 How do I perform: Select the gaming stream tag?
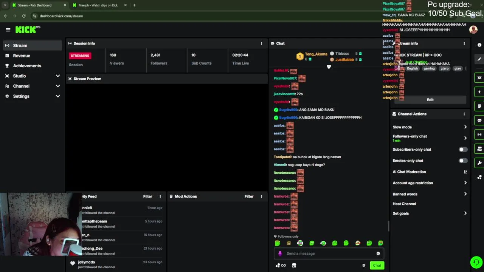(429, 69)
